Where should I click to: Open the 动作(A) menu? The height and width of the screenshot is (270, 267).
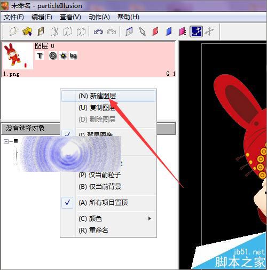pyautogui.click(x=99, y=17)
